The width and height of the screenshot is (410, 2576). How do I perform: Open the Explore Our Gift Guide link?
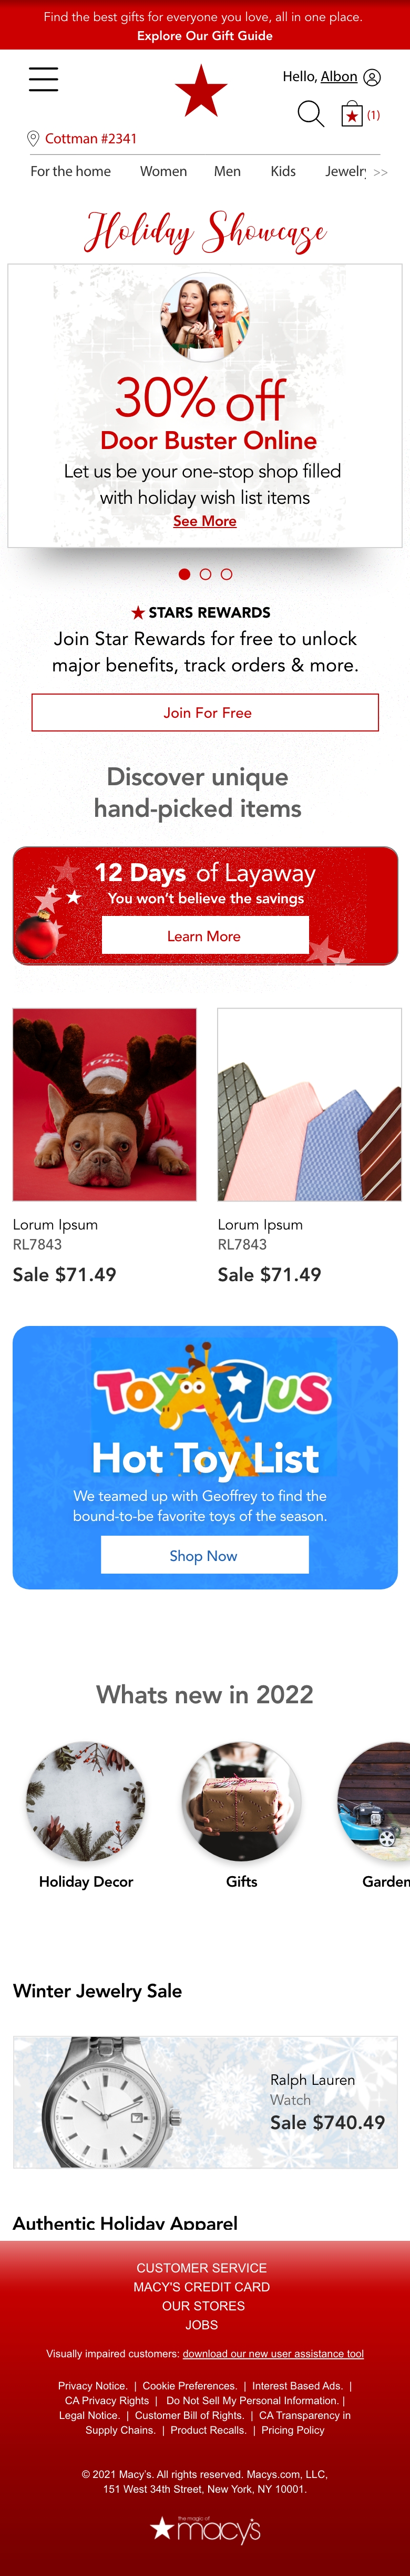click(204, 36)
